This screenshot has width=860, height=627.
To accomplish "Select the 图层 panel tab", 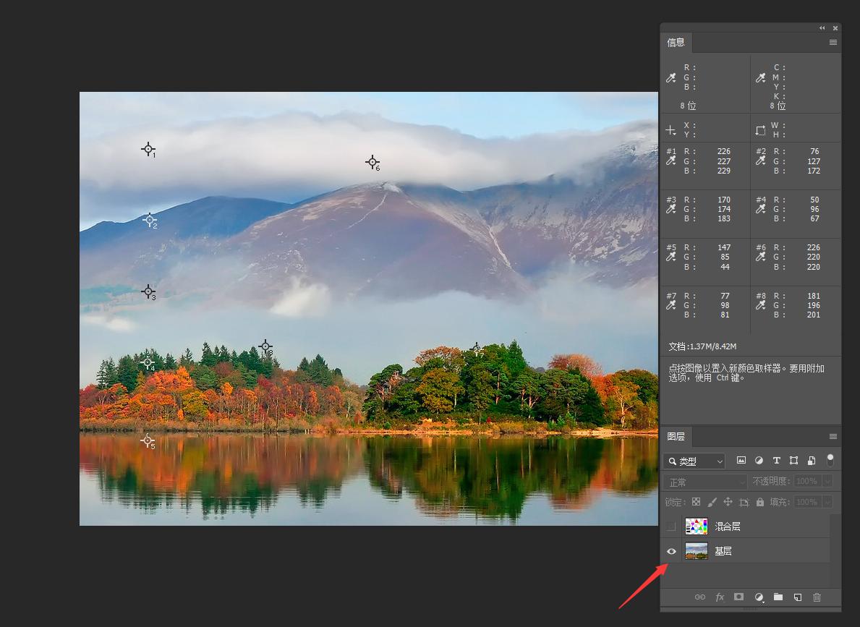I will click(676, 437).
